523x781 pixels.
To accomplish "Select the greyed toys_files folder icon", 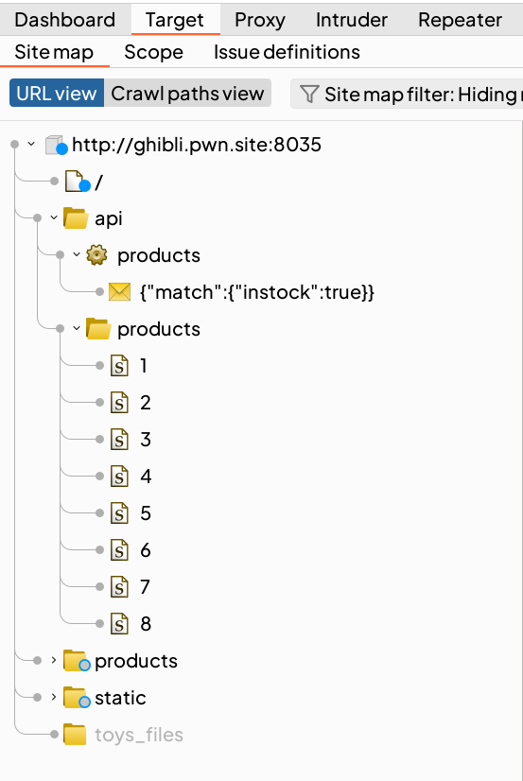I will pyautogui.click(x=75, y=735).
